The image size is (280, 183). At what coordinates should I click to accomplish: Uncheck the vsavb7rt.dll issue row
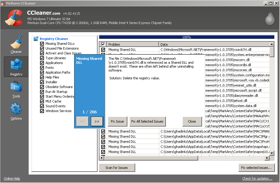(x=103, y=50)
